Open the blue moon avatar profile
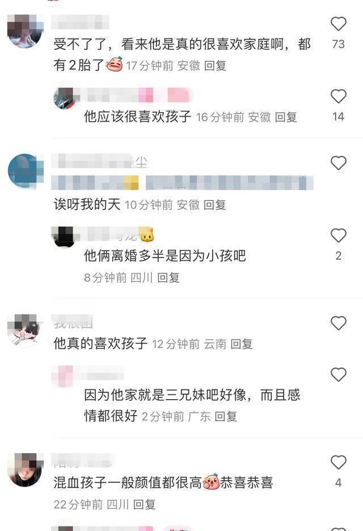The image size is (363, 531). tap(26, 171)
